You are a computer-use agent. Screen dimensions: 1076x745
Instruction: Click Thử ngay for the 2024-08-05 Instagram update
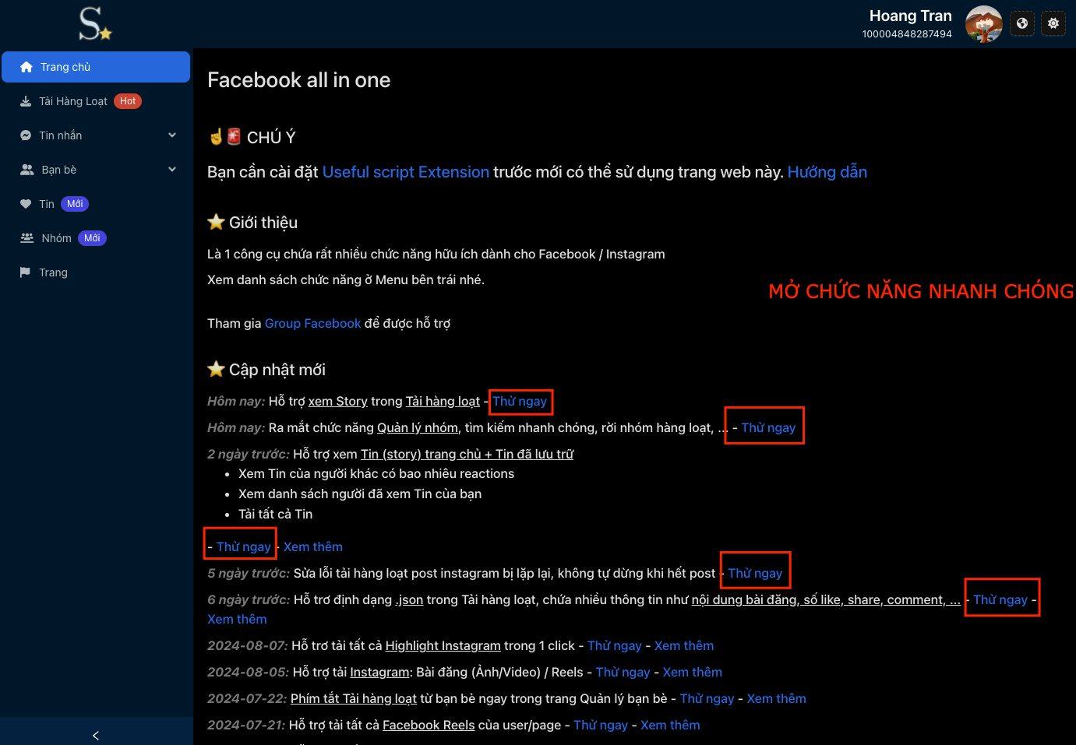623,672
